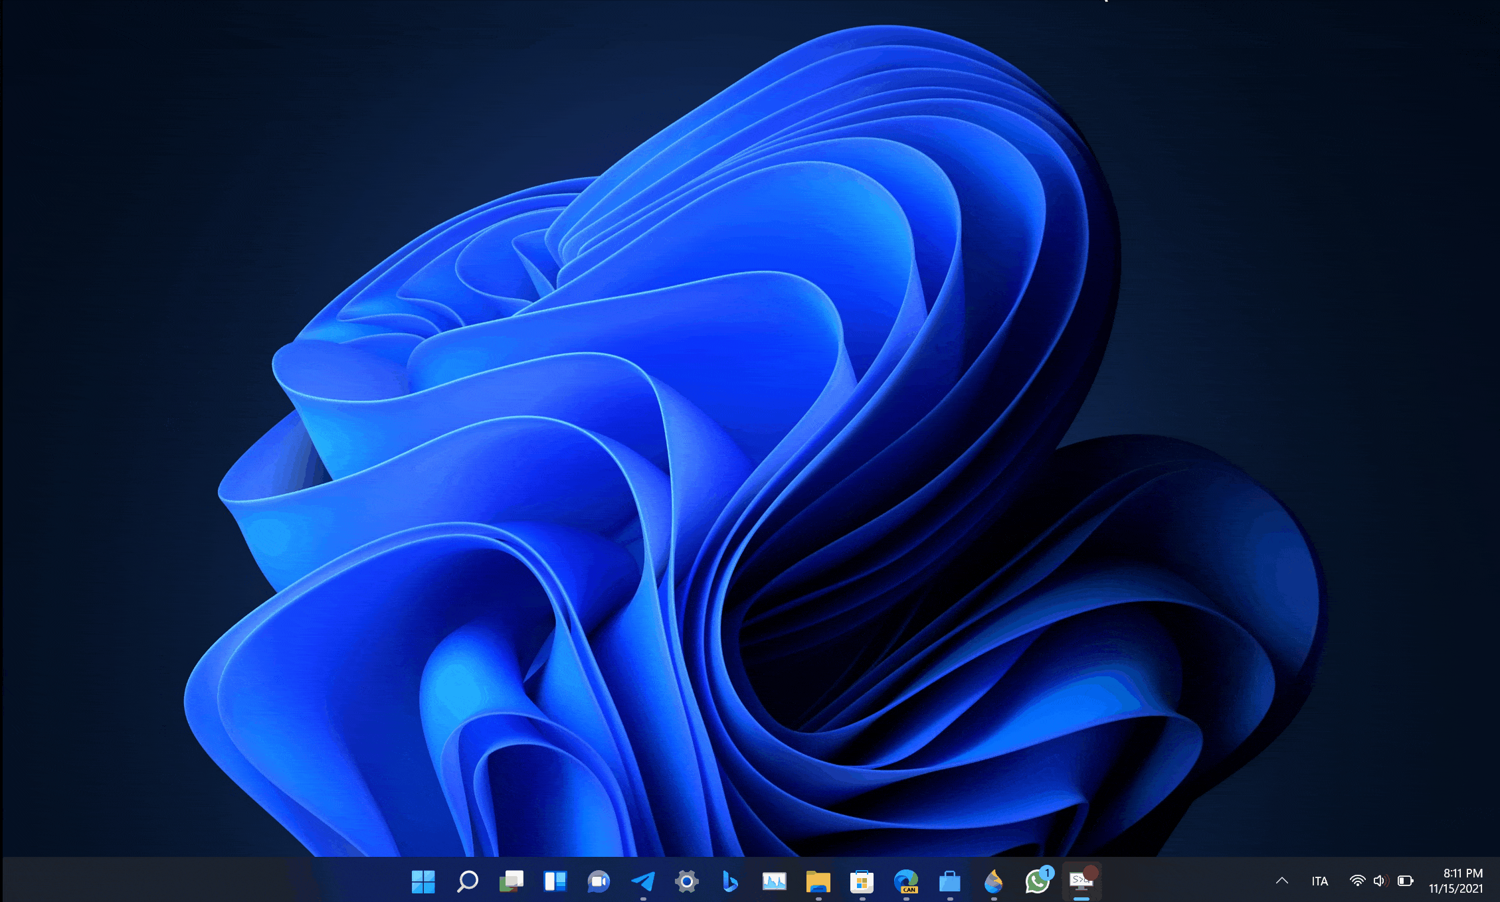This screenshot has height=902, width=1500.
Task: Switch to the active terminal recorder icon
Action: 1081,881
